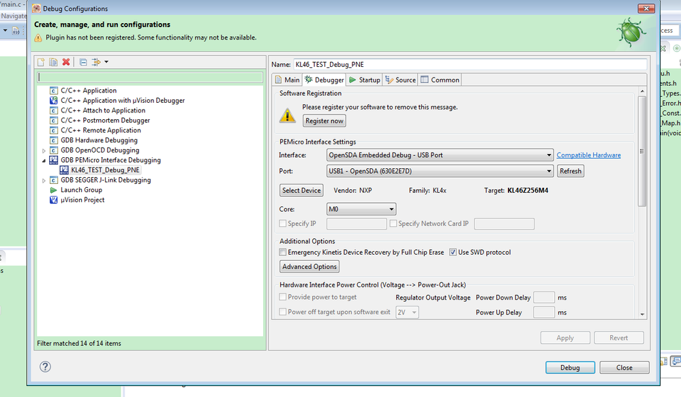Viewport: 681px width, 397px height.
Task: Click scroll down arrow in Debugger panel
Action: click(642, 315)
